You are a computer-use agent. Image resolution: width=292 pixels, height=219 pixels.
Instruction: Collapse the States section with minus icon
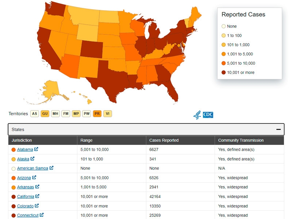click(x=278, y=129)
